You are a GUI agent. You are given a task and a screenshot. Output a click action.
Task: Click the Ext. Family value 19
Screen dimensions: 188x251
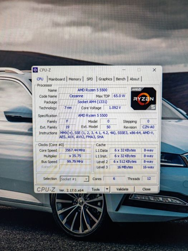coord(67,127)
